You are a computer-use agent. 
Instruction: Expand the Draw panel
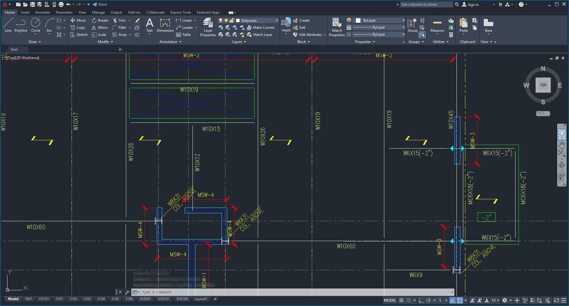35,42
